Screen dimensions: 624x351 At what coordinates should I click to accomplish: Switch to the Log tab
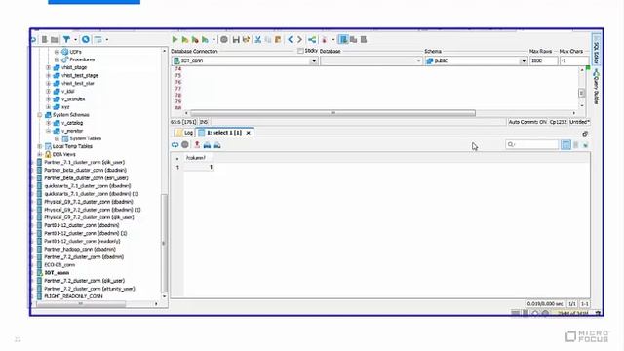184,133
